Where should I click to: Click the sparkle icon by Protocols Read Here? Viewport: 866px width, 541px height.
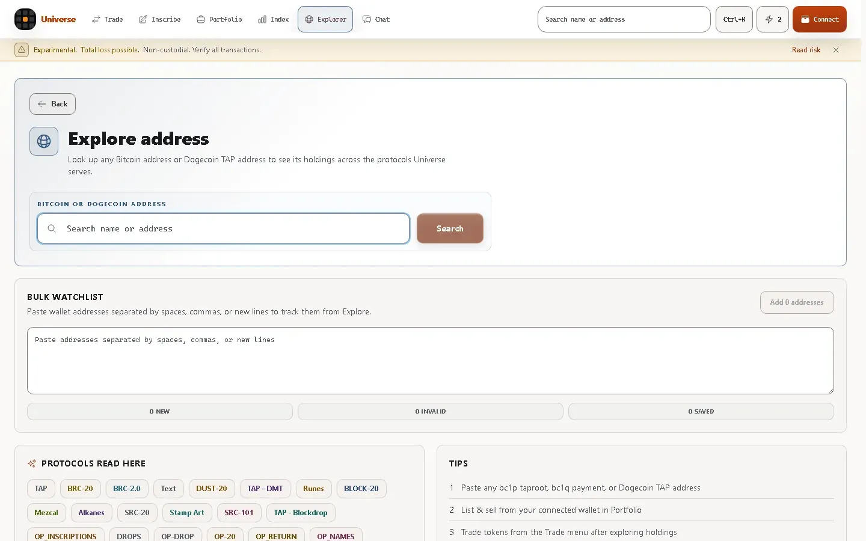(32, 463)
